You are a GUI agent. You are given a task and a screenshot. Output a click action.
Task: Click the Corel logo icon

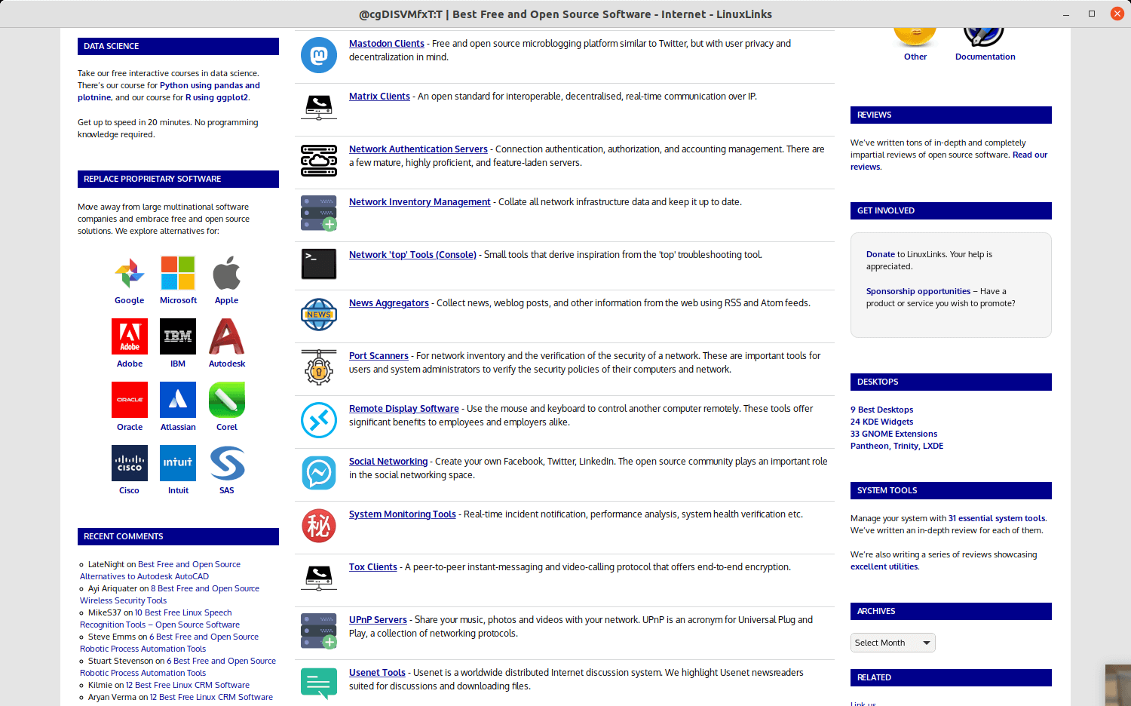(227, 400)
